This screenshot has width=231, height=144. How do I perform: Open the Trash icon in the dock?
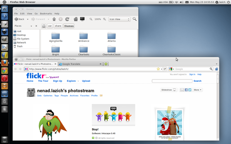click(x=4, y=139)
